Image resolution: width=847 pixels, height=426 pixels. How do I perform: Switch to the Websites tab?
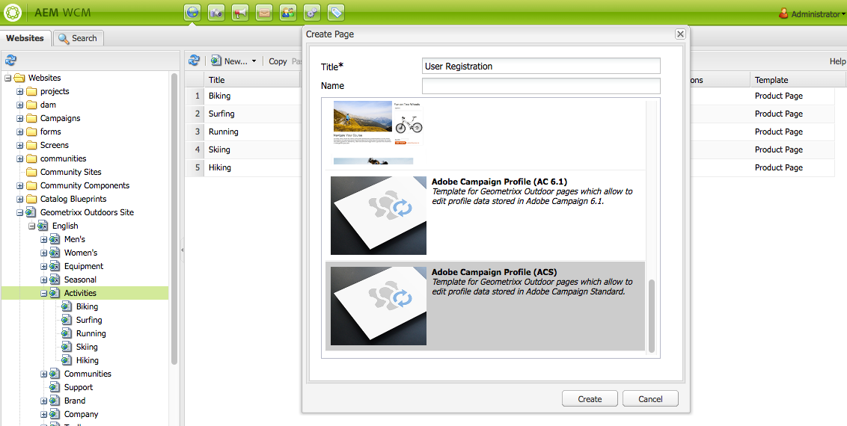point(25,38)
